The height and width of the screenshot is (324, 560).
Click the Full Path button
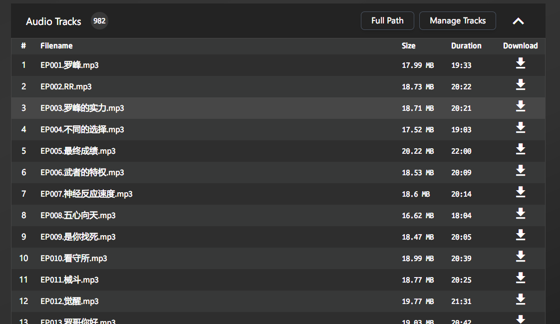pyautogui.click(x=387, y=21)
